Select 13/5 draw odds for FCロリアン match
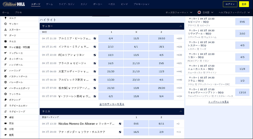Viewport: 253px width, 139px height. [x=136, y=55]
